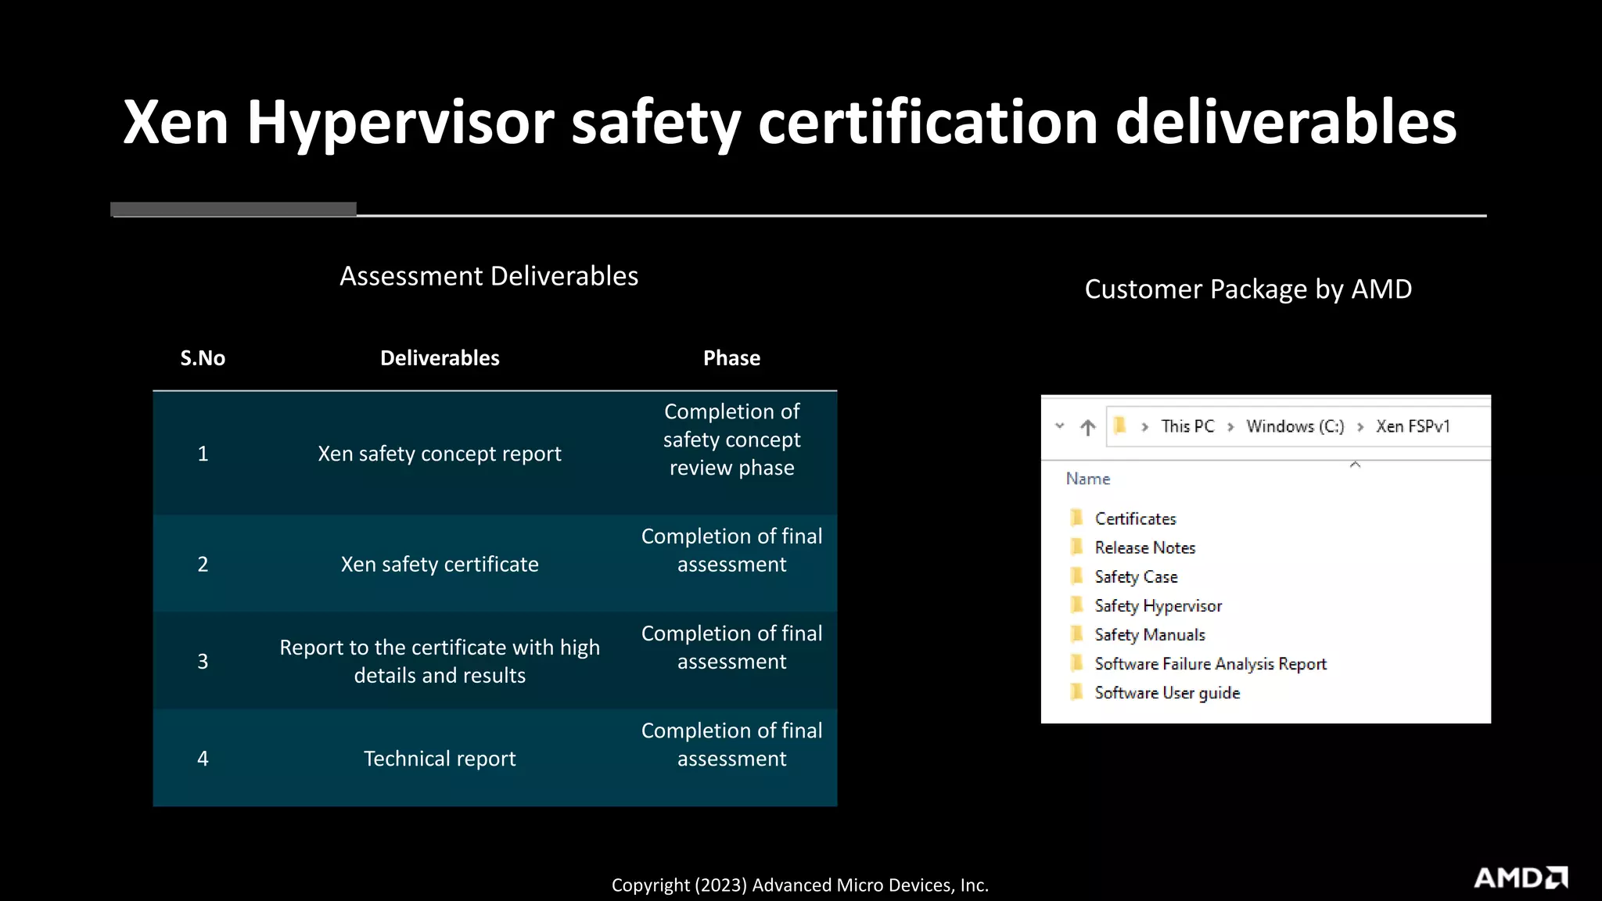Screen dimensions: 1602x901
Task: Click the sort arrow above Name column
Action: (x=1356, y=465)
